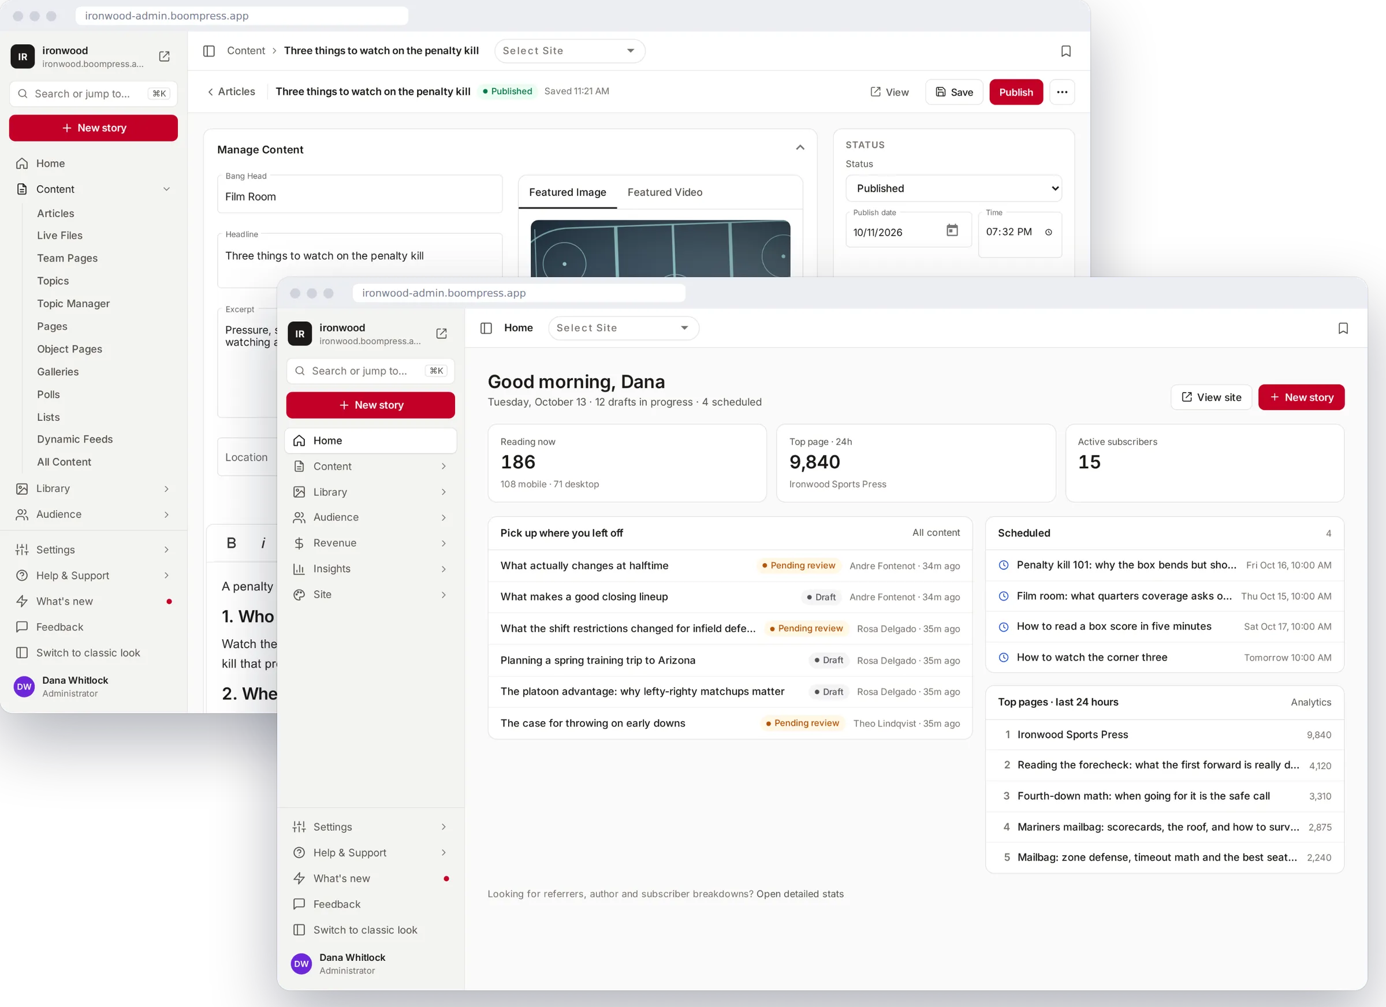The image size is (1386, 1007).
Task: Switch to the Featured Video tab
Action: click(x=665, y=192)
